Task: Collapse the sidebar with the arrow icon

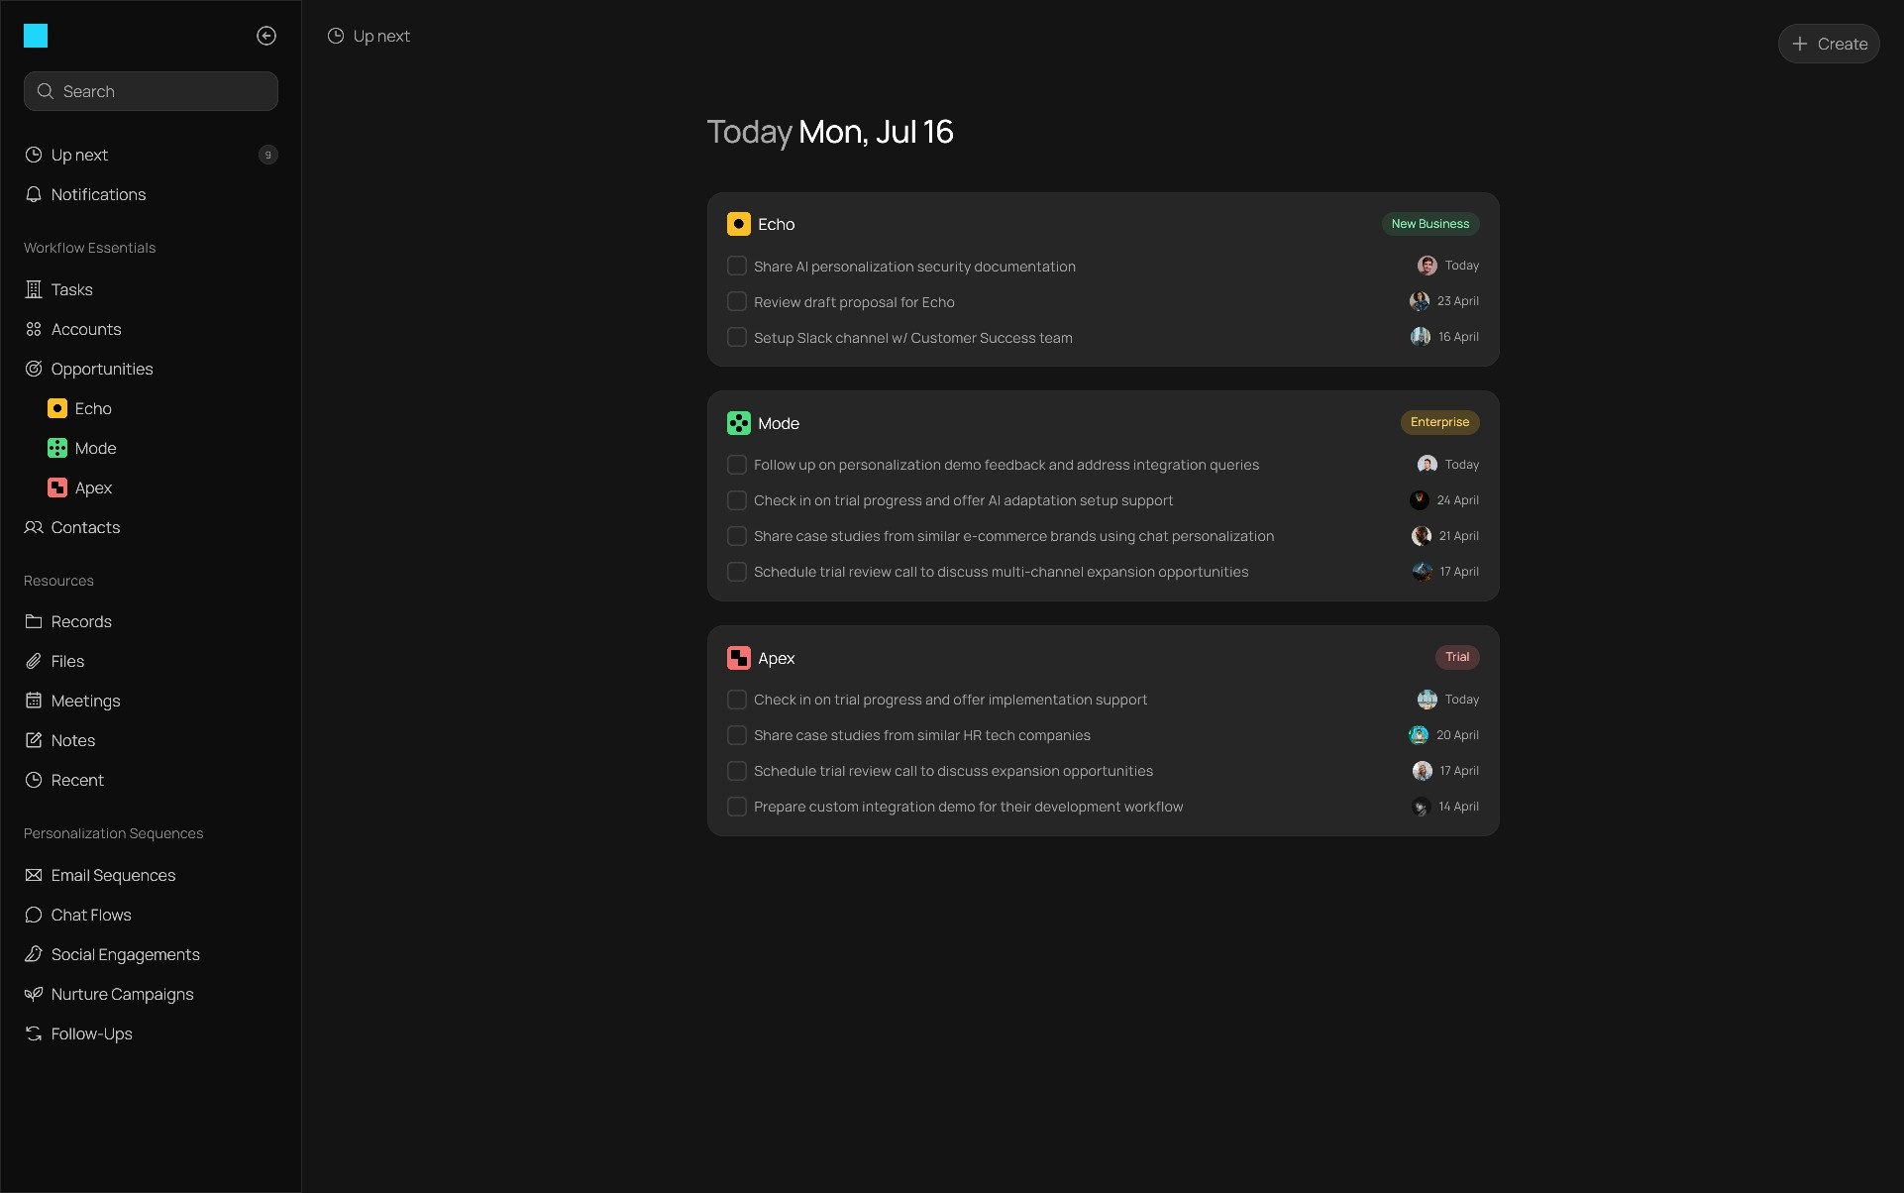Action: 266,36
